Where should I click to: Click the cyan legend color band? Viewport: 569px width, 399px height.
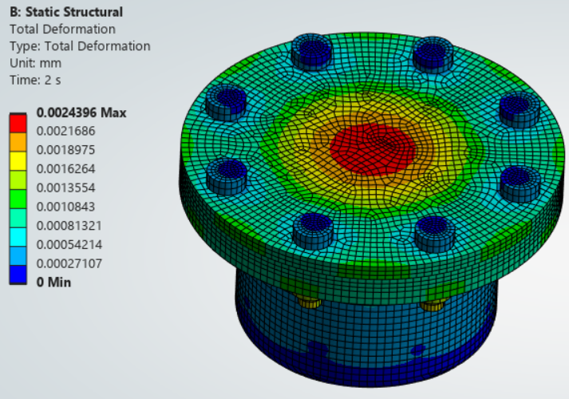click(x=18, y=237)
